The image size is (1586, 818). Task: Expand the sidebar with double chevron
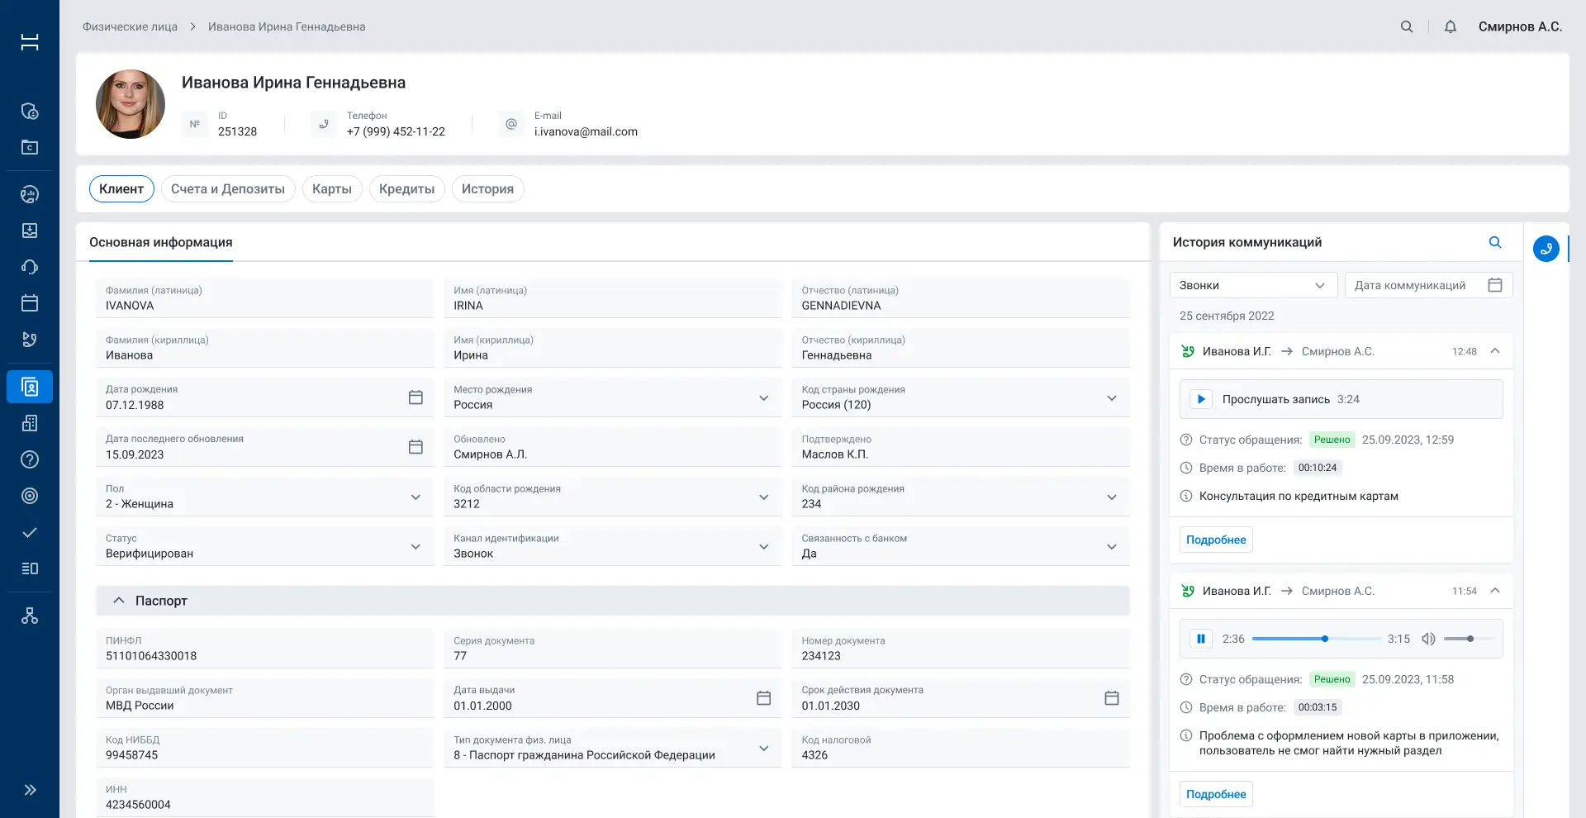[30, 790]
